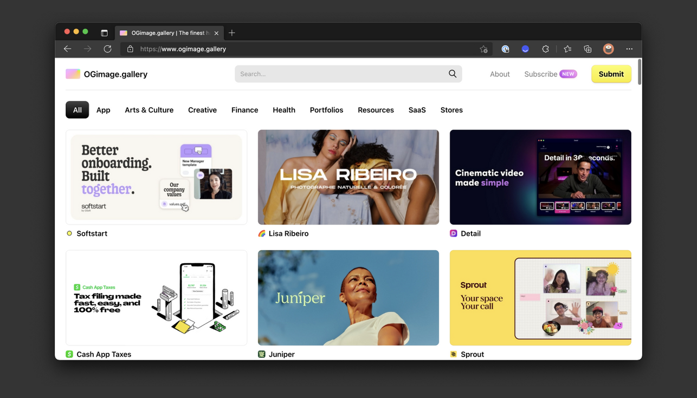Click the Cash App Taxes green favicon
This screenshot has width=697, height=398.
(x=69, y=354)
